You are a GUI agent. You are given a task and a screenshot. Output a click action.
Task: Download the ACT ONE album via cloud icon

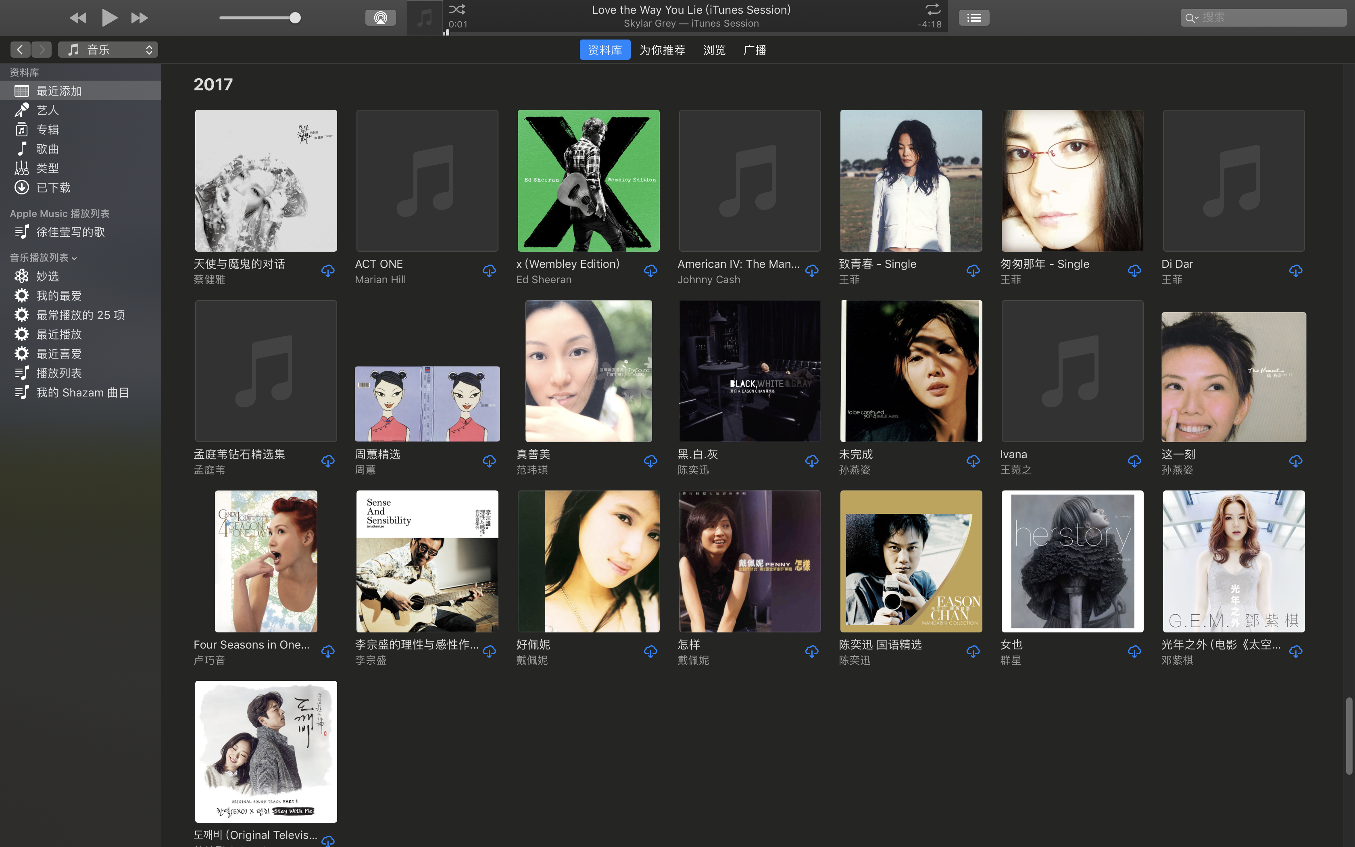coord(489,271)
